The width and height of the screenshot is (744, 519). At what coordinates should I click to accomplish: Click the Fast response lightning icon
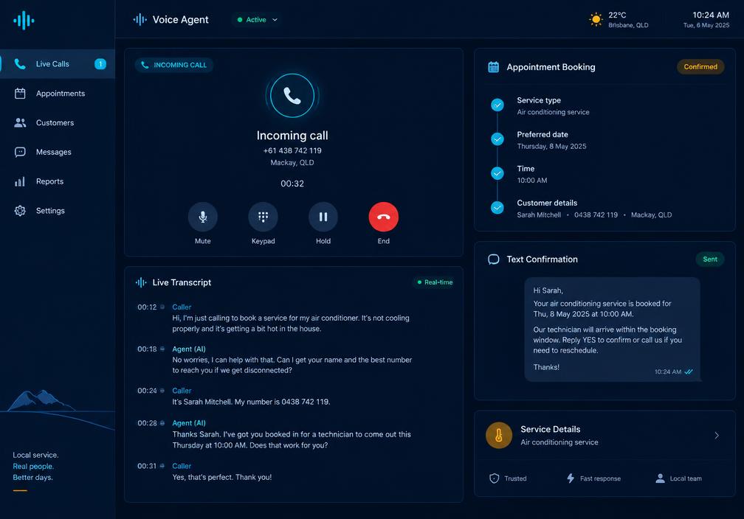571,478
